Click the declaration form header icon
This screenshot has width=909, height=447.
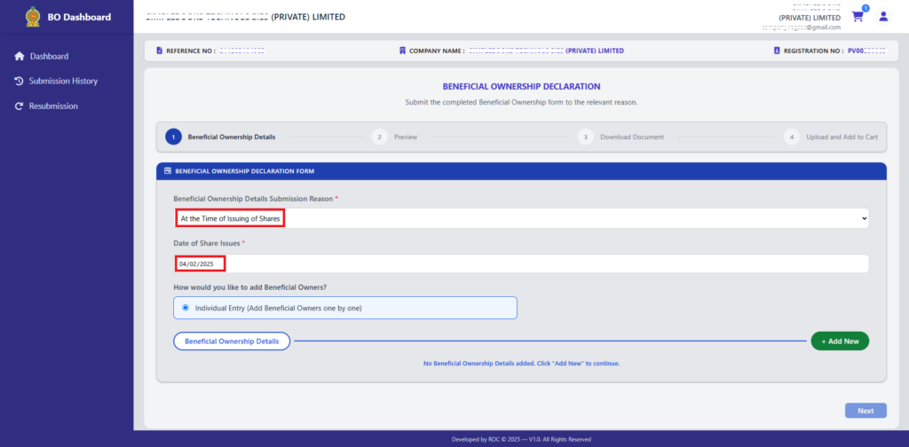(168, 171)
